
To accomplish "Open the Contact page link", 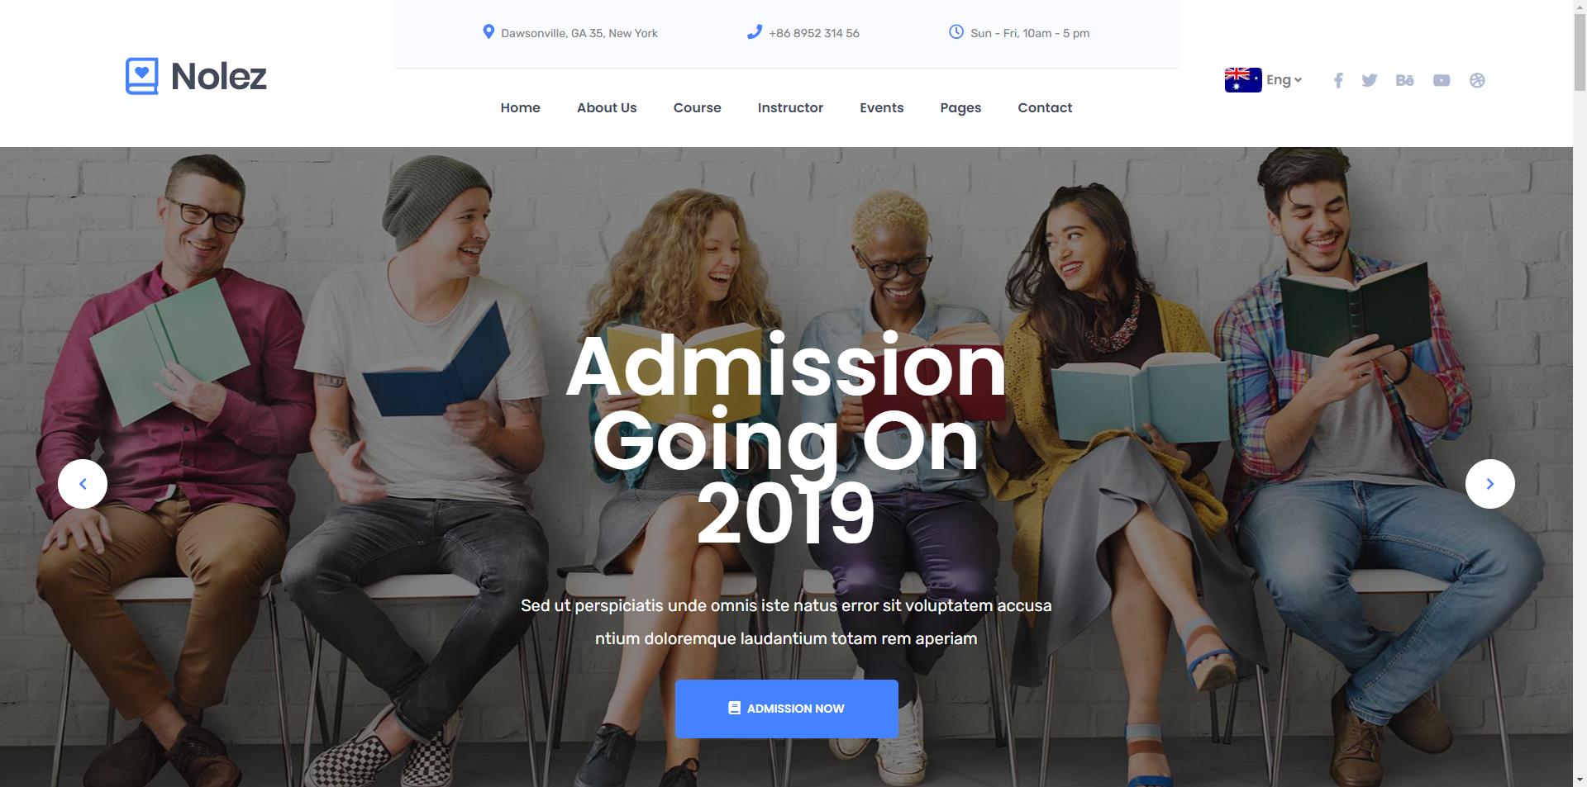I will [1045, 107].
